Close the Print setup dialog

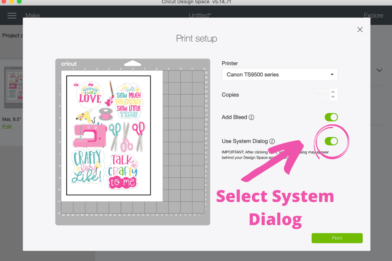tap(360, 29)
